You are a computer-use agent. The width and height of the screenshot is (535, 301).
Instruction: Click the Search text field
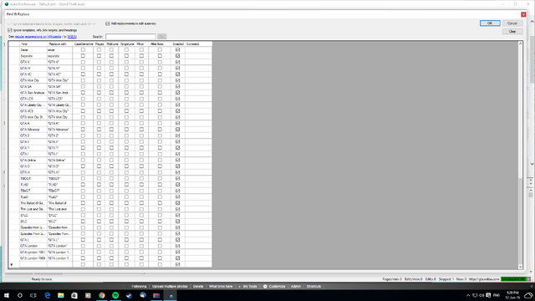click(130, 37)
